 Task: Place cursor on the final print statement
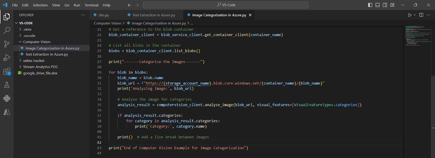pyautogui.click(x=178, y=148)
